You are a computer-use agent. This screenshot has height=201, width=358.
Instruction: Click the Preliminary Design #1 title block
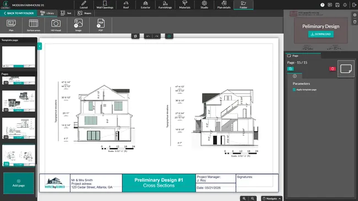(159, 183)
